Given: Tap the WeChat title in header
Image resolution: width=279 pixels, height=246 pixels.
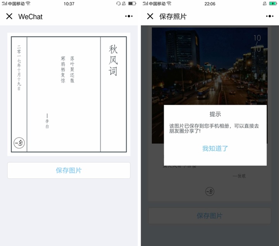Looking at the screenshot, I should [x=31, y=17].
